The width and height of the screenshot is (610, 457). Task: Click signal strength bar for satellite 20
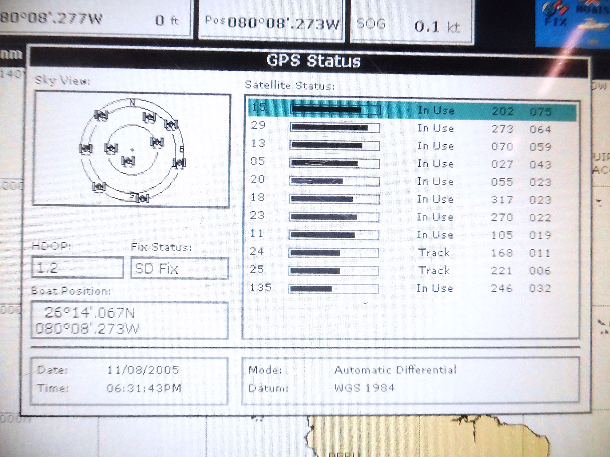335,181
